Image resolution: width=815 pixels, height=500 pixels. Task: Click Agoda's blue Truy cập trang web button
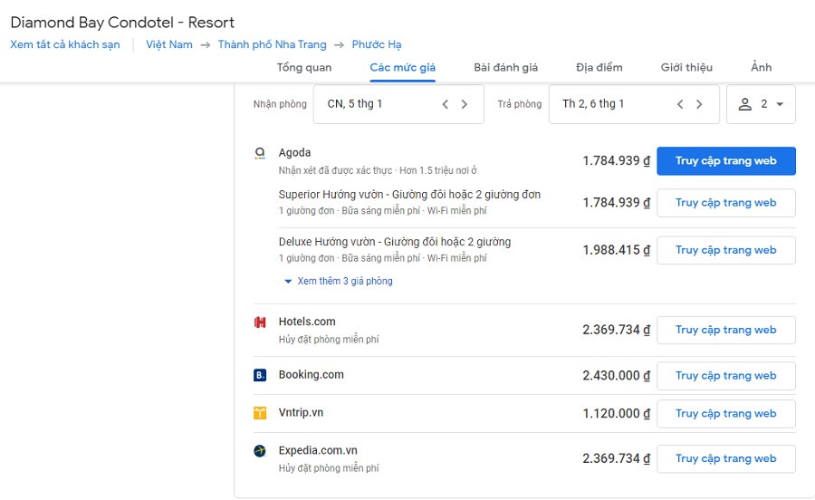[725, 161]
